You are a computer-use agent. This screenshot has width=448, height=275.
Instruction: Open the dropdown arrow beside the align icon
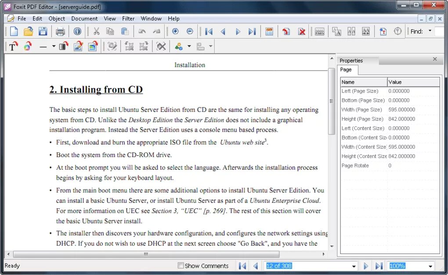pyautogui.click(x=210, y=46)
